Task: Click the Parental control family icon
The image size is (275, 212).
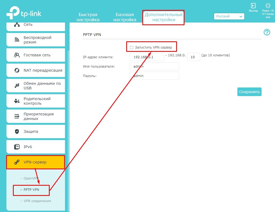Action: 17,101
